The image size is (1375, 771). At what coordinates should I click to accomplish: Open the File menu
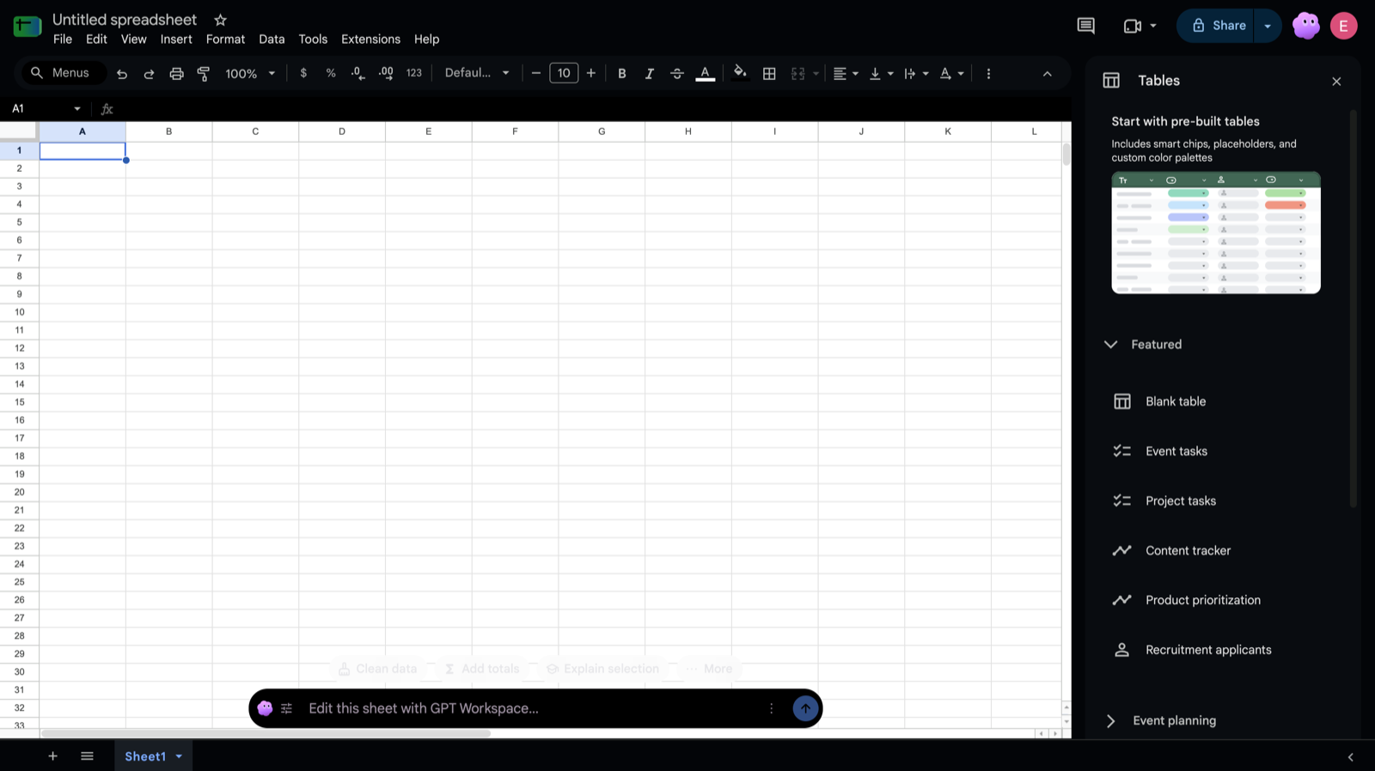63,40
